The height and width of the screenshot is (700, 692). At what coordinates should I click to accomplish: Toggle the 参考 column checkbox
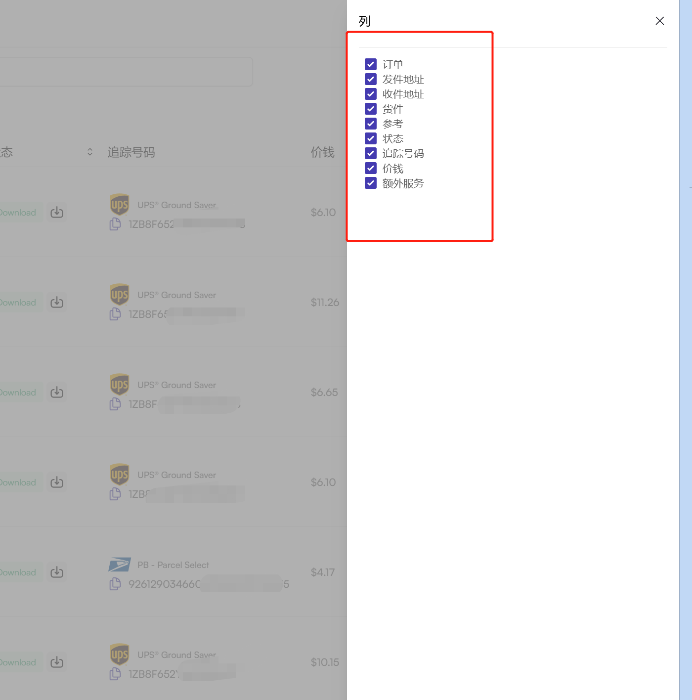pos(371,124)
